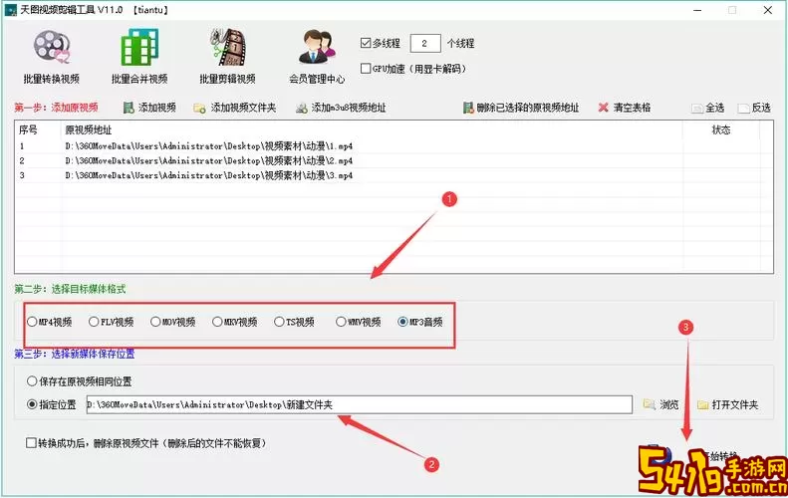The width and height of the screenshot is (788, 498).
Task: Click 添加视频文件夹
Action: click(235, 108)
